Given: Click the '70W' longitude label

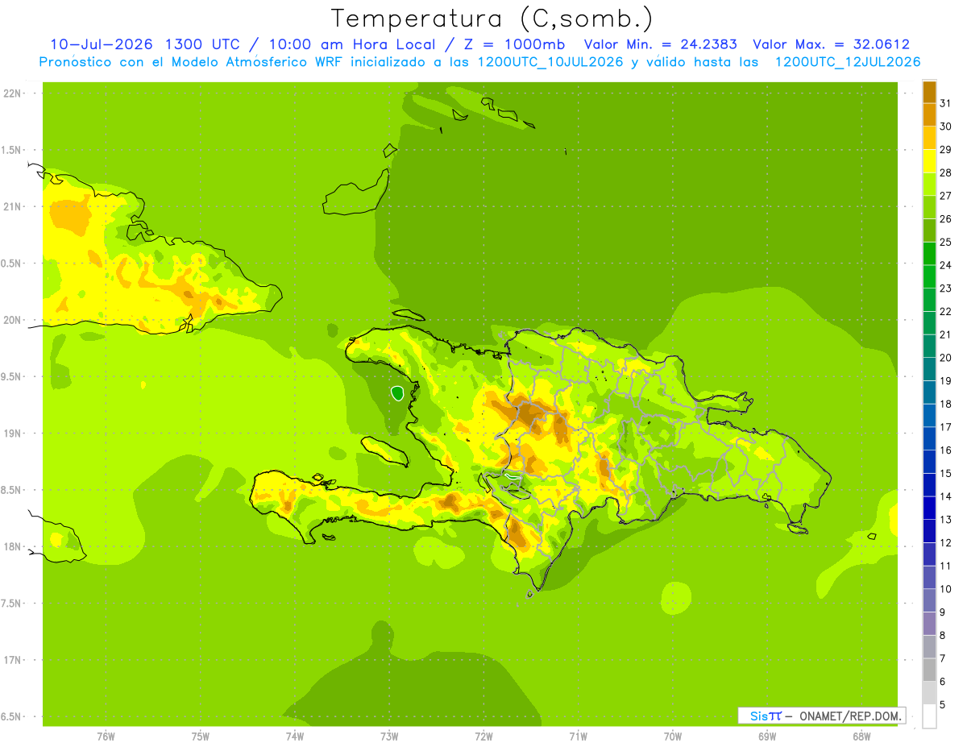Looking at the screenshot, I should pyautogui.click(x=673, y=737).
